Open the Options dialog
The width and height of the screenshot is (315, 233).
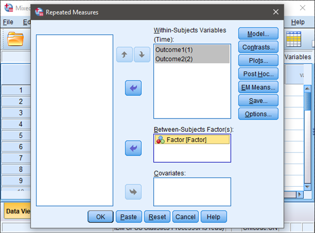pos(258,114)
